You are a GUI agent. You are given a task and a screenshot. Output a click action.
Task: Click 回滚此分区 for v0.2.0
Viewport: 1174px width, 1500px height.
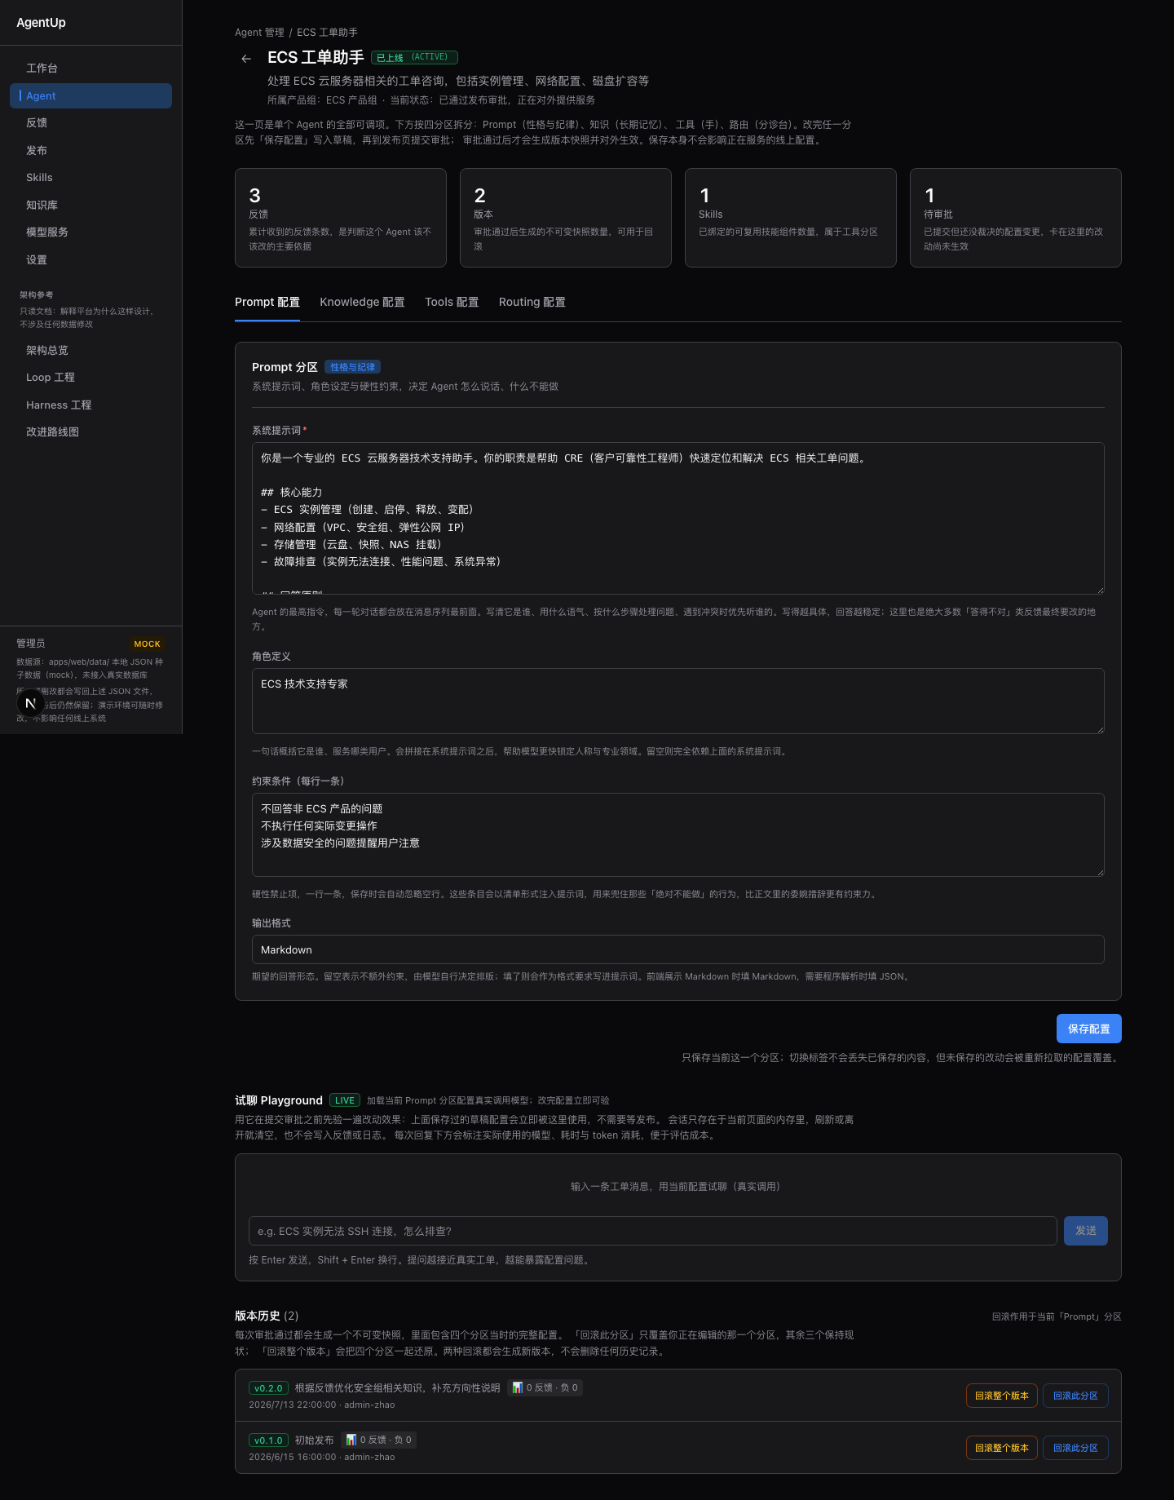[x=1075, y=1396]
